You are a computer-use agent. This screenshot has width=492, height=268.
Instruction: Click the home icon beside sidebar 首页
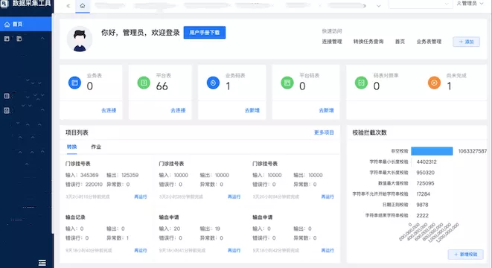pyautogui.click(x=7, y=24)
